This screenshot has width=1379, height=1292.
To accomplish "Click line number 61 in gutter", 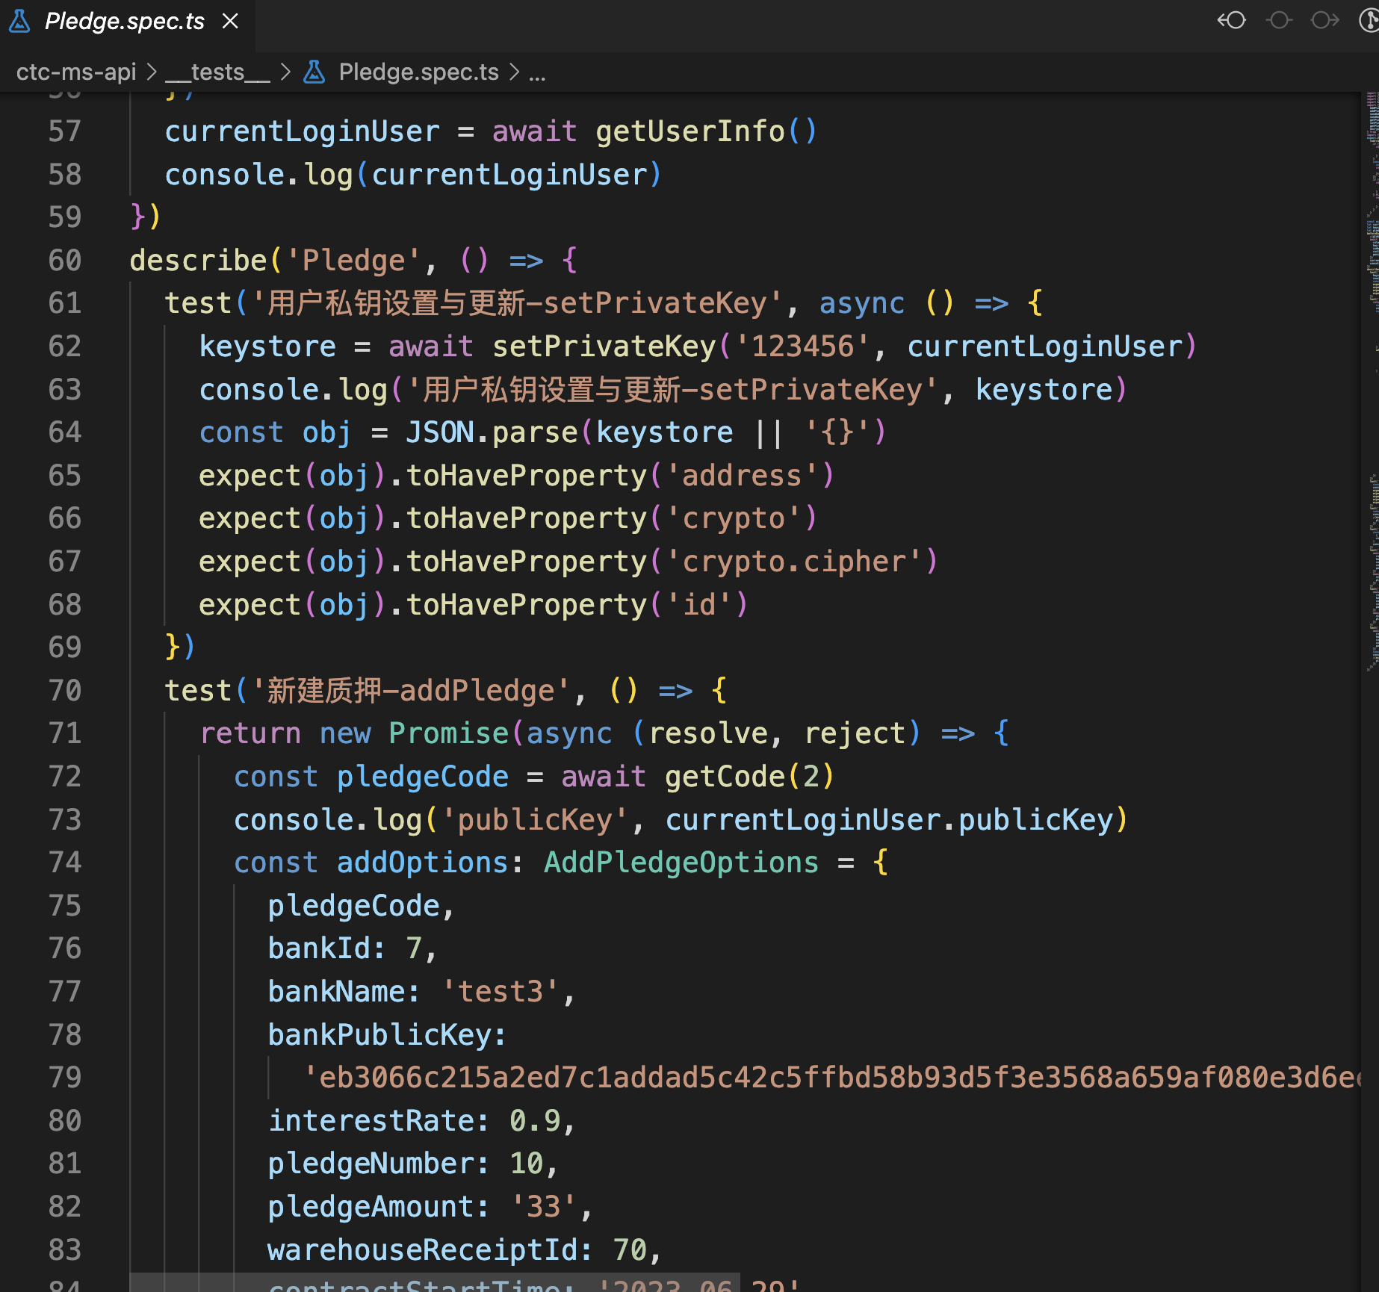I will coord(65,303).
